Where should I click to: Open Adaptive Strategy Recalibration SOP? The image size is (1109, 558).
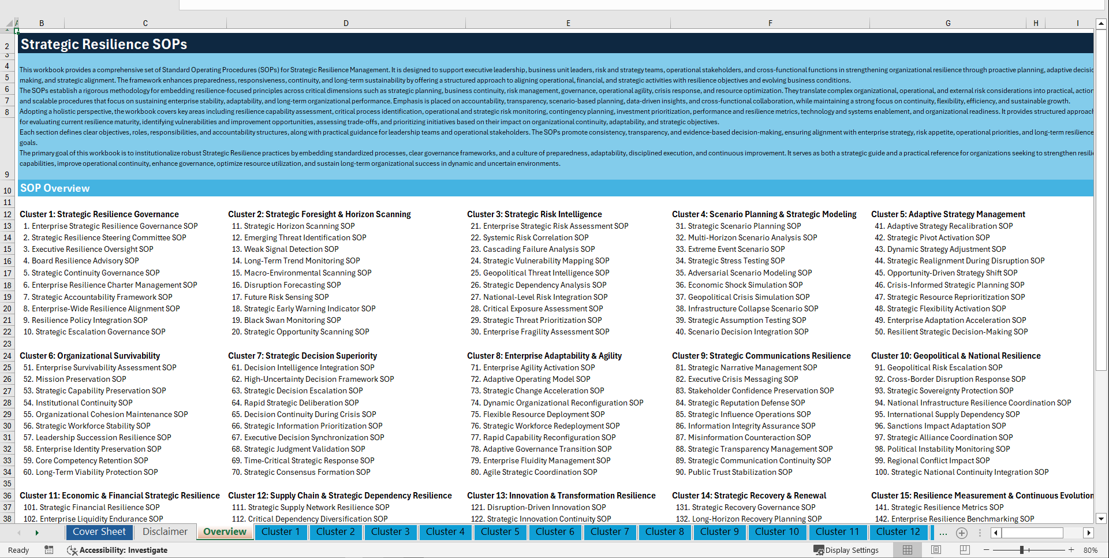[944, 226]
